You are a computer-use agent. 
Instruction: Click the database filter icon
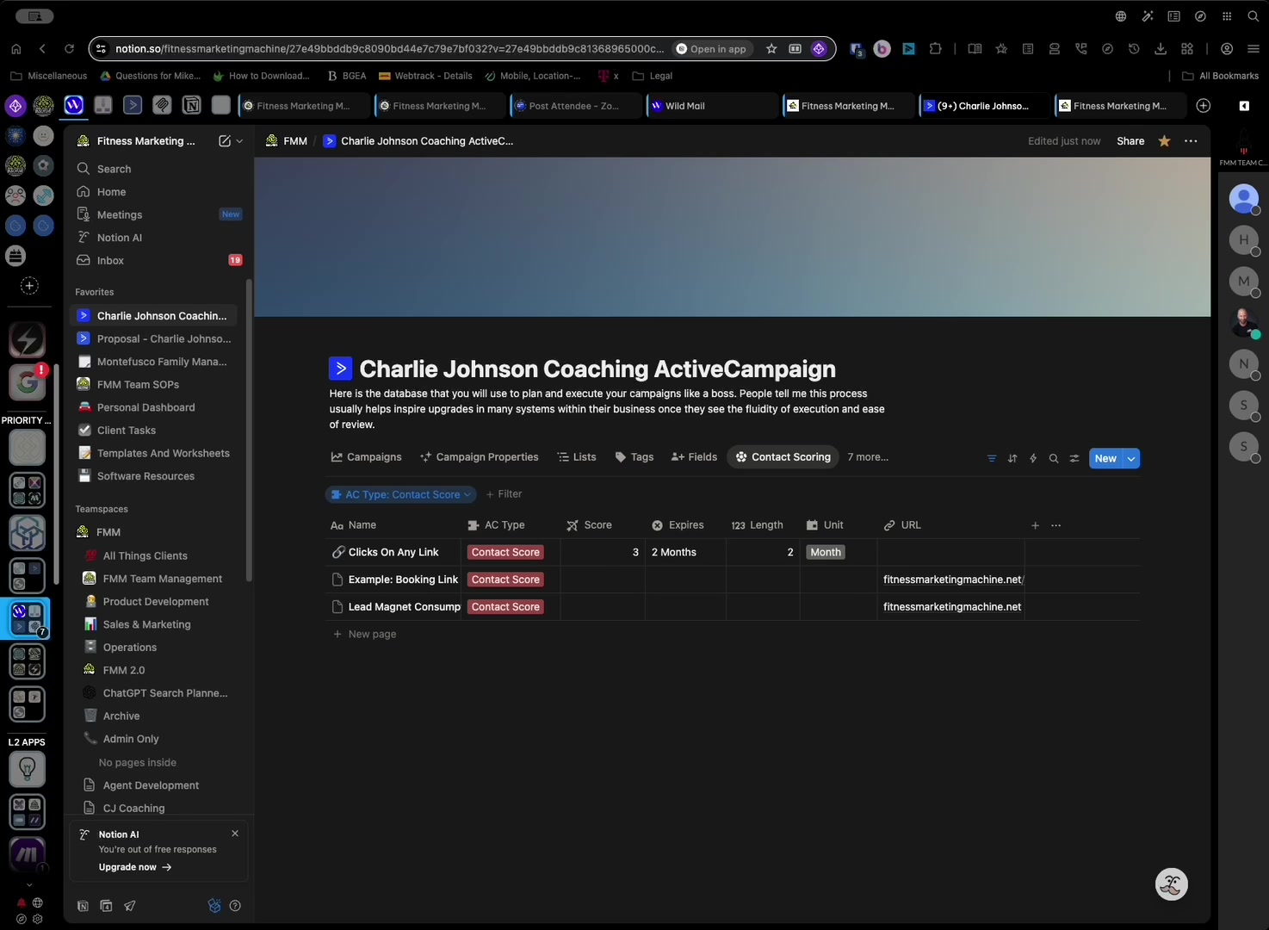tap(992, 459)
